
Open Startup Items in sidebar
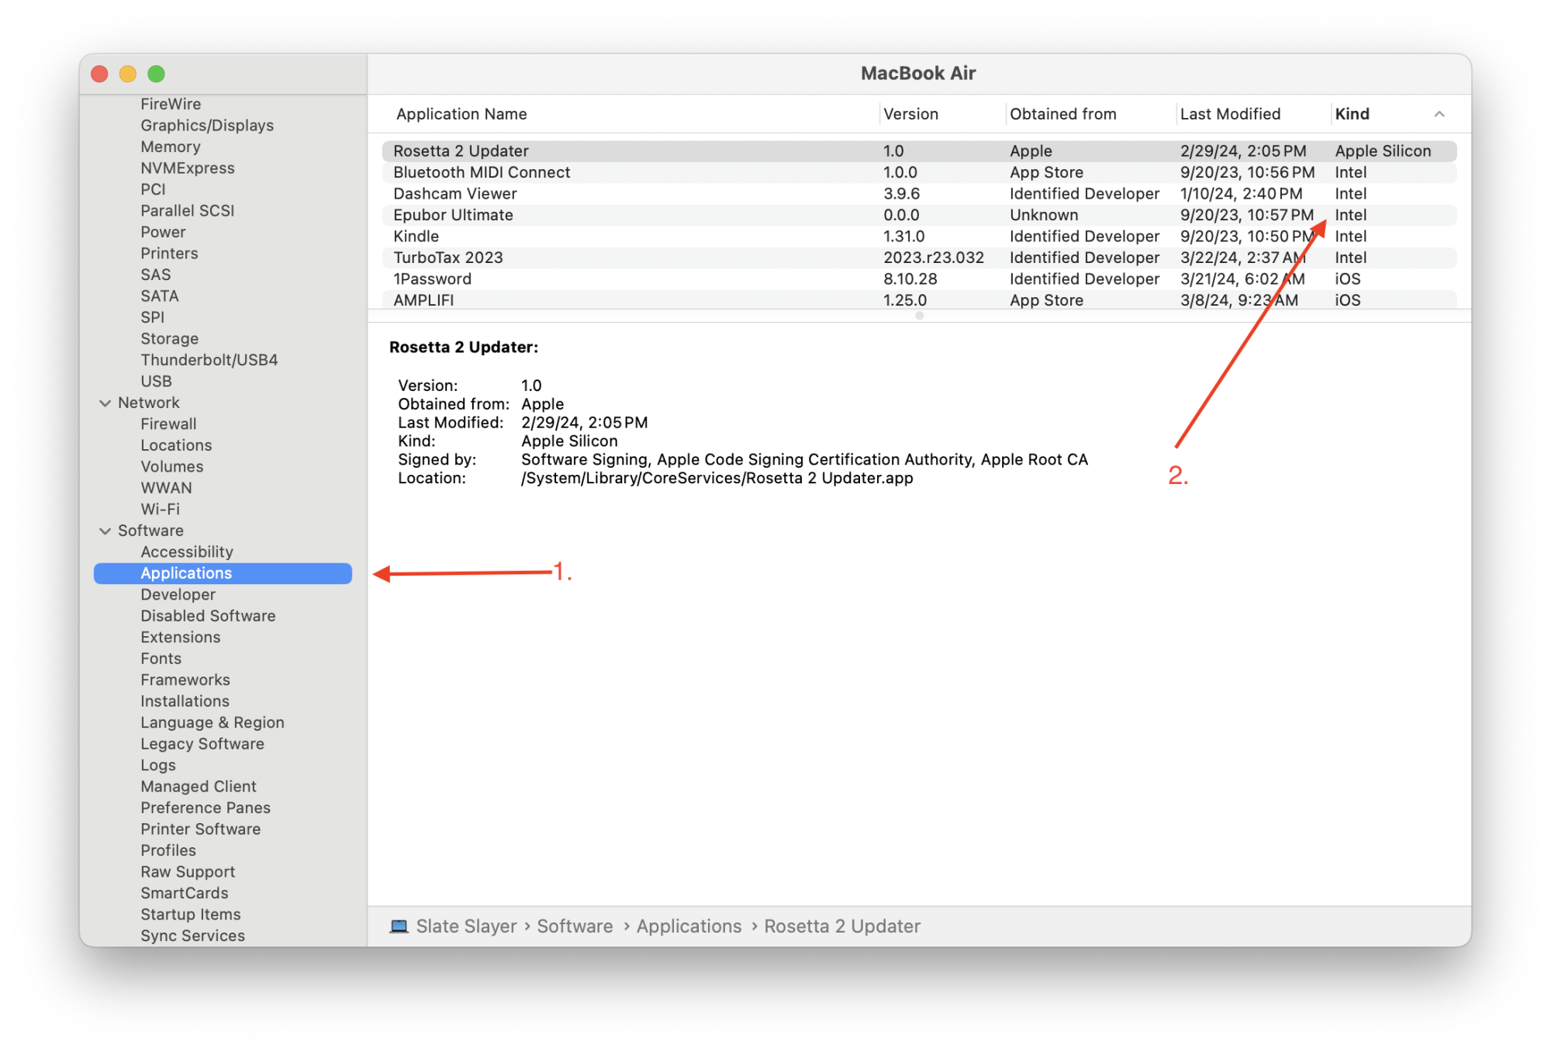tap(190, 915)
